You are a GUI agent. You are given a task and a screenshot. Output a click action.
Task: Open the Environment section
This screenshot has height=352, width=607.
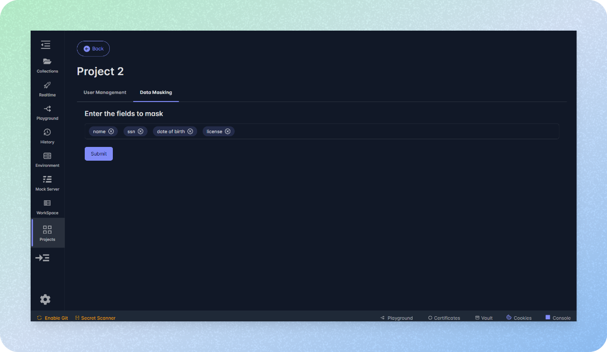click(47, 159)
